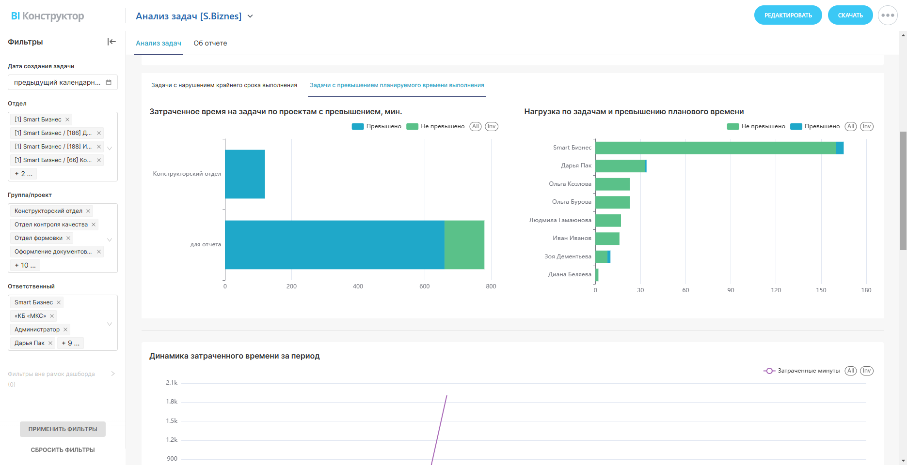Collapse the Фильтры sidebar panel

[x=111, y=42]
